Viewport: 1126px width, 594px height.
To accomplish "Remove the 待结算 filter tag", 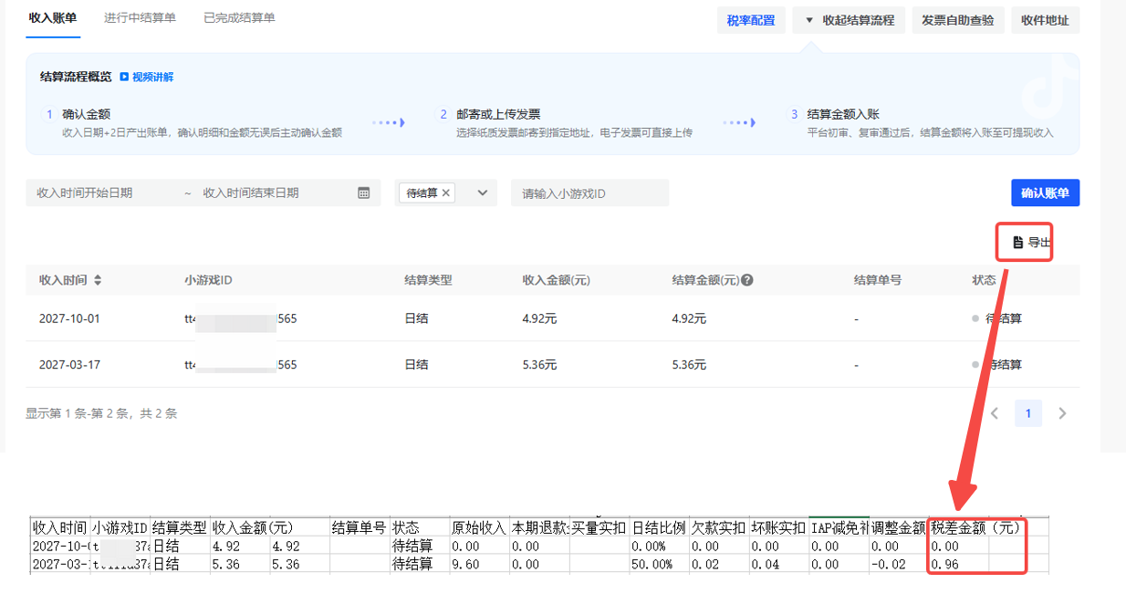I will pos(446,193).
